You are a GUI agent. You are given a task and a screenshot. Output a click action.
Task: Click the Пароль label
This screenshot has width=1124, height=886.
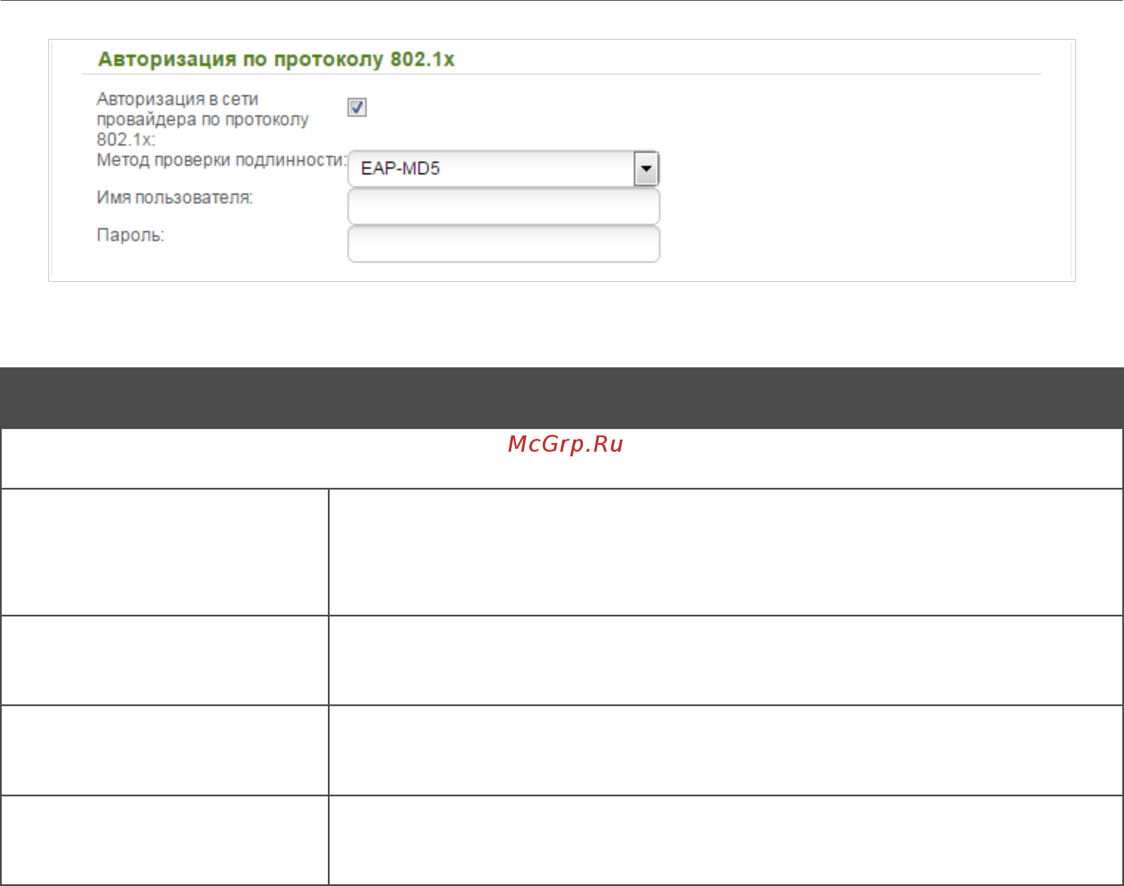(130, 235)
